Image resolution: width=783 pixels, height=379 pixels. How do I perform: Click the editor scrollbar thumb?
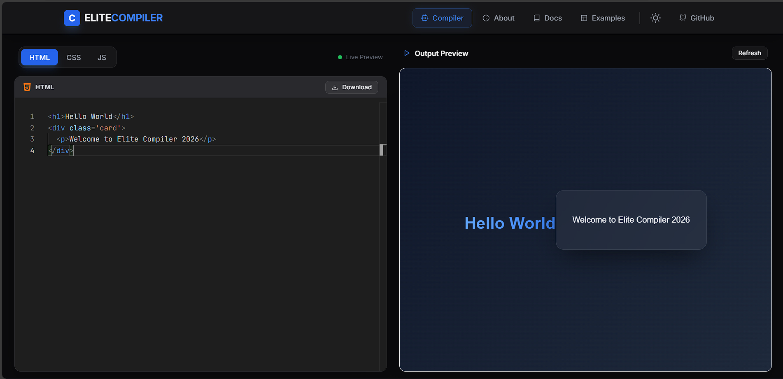point(382,150)
